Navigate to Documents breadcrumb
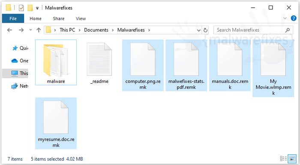The height and width of the screenshot is (165, 300). [96, 30]
